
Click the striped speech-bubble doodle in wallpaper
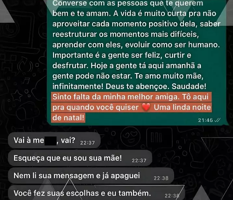click(159, 137)
